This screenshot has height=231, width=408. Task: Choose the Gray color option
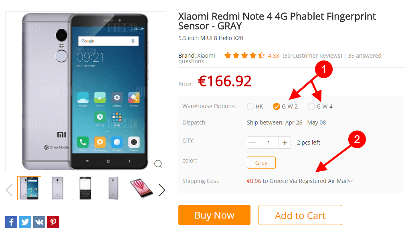pos(261,163)
